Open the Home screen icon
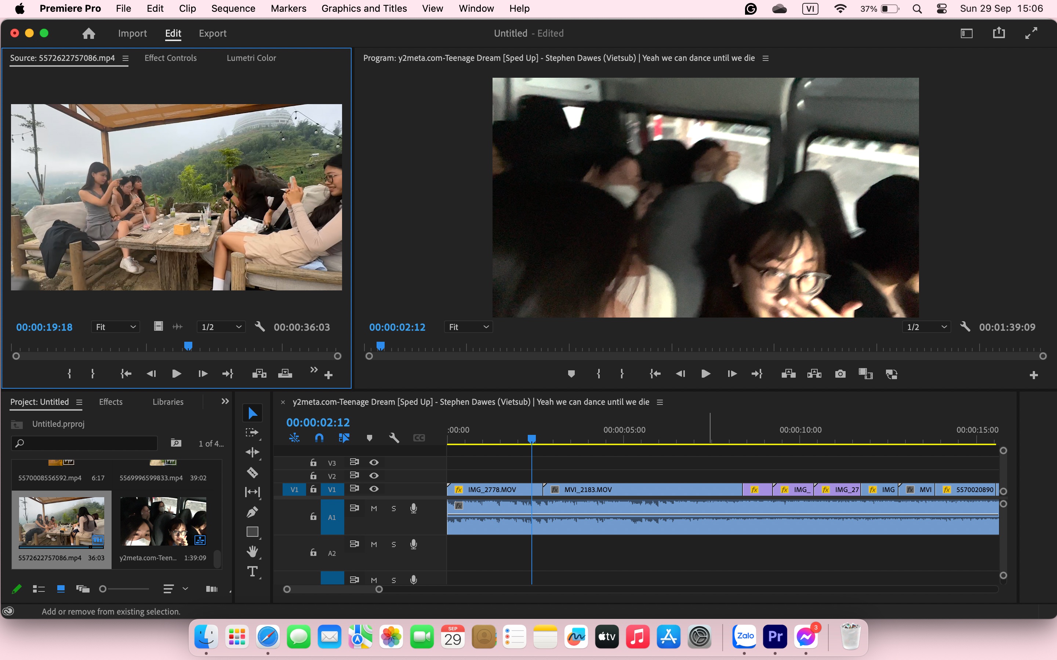1057x660 pixels. pos(89,34)
